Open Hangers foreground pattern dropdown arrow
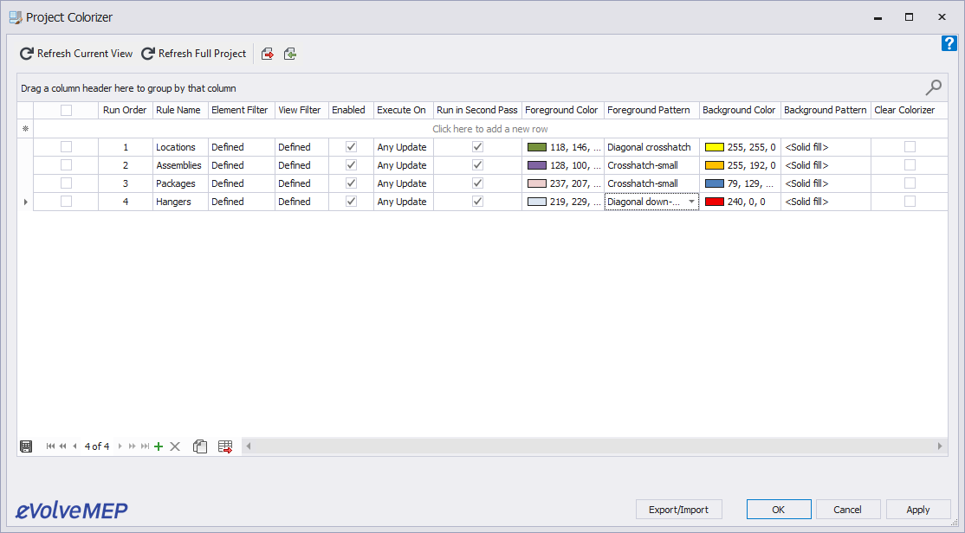Image resolution: width=965 pixels, height=533 pixels. click(691, 202)
